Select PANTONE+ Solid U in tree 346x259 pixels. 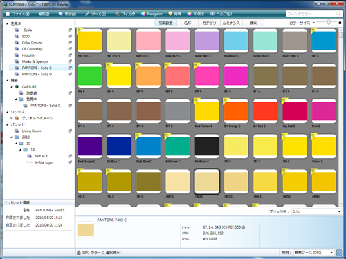[37, 74]
